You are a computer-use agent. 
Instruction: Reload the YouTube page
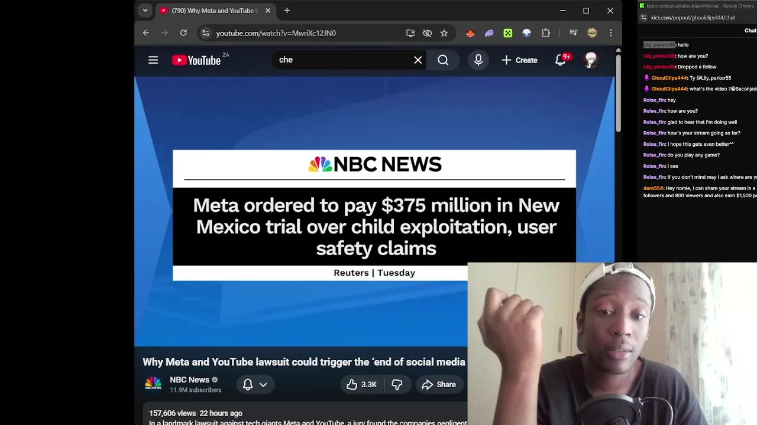click(x=183, y=33)
